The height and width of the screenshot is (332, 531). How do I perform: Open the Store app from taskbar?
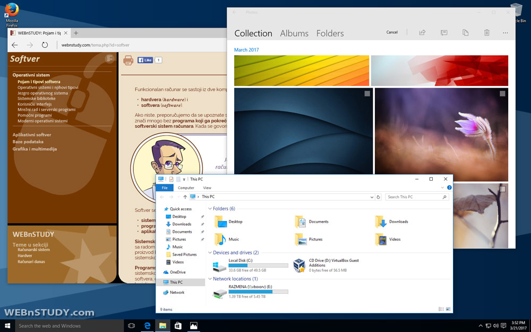[x=178, y=326]
